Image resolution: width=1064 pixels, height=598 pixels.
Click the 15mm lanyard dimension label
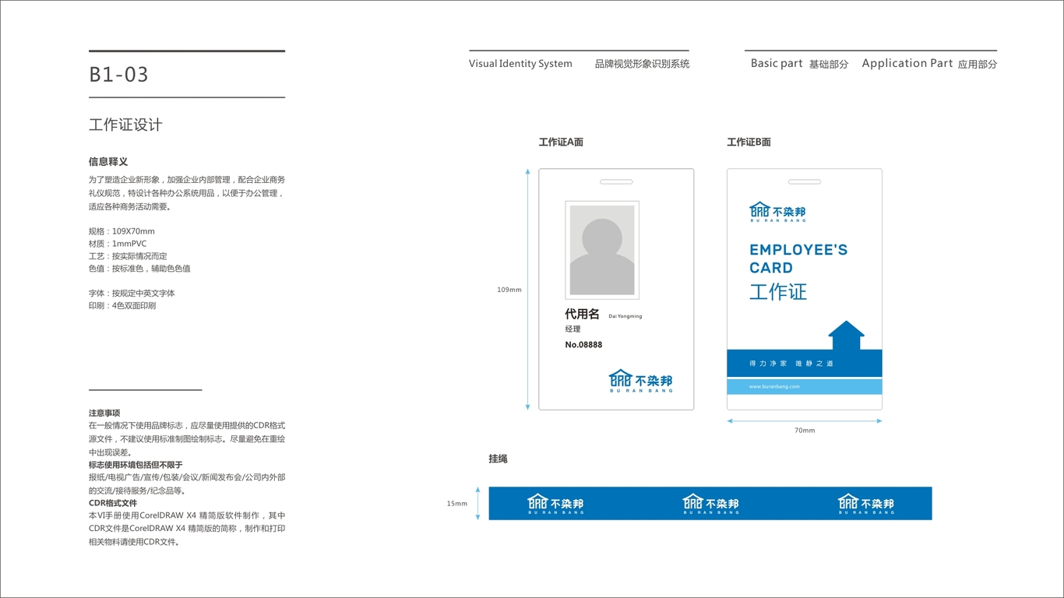pos(457,504)
